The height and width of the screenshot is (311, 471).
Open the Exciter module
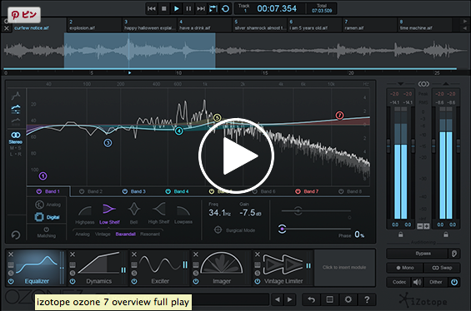[x=160, y=268]
